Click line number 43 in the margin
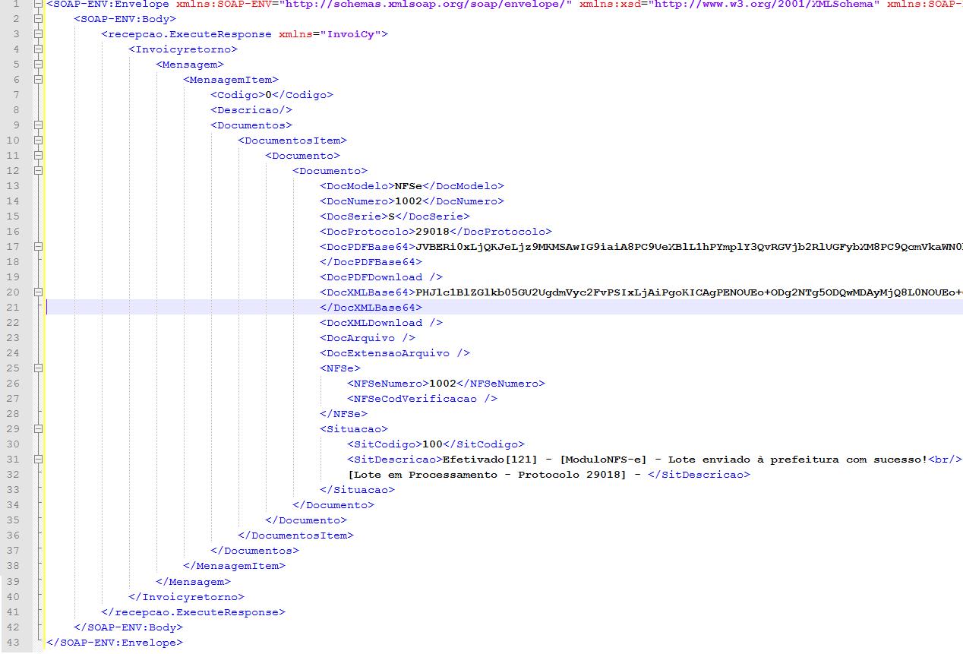Screen dimensions: 963x654 click(13, 642)
